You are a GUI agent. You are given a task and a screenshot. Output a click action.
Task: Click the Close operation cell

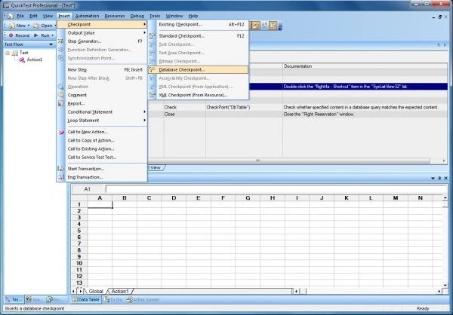pyautogui.click(x=185, y=115)
